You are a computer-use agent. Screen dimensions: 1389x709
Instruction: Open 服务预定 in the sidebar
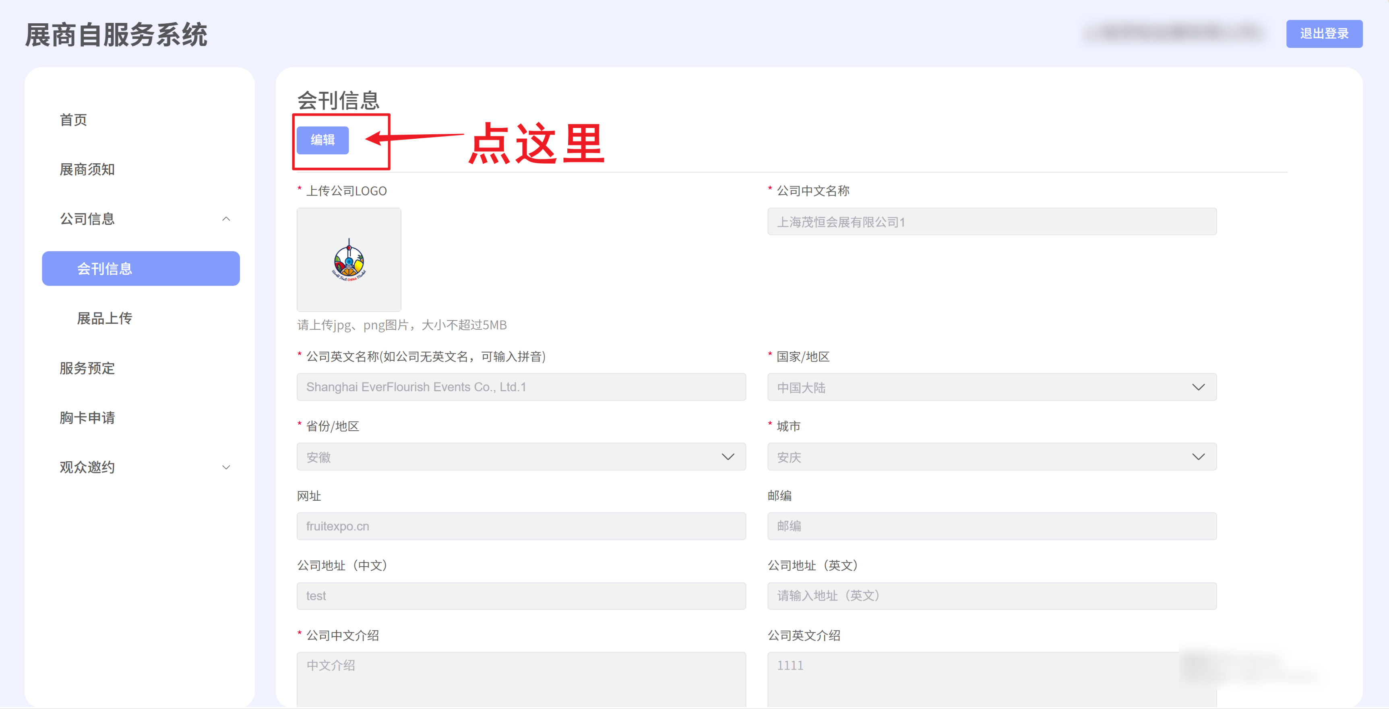coord(87,368)
